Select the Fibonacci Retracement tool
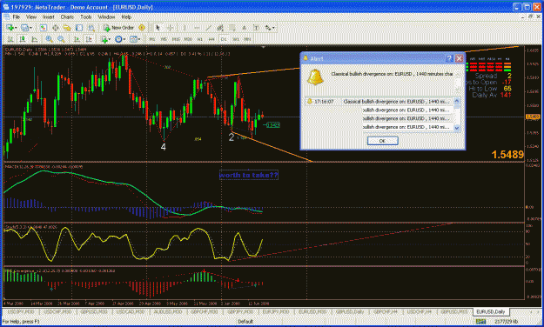The width and height of the screenshot is (544, 327). tap(232, 28)
